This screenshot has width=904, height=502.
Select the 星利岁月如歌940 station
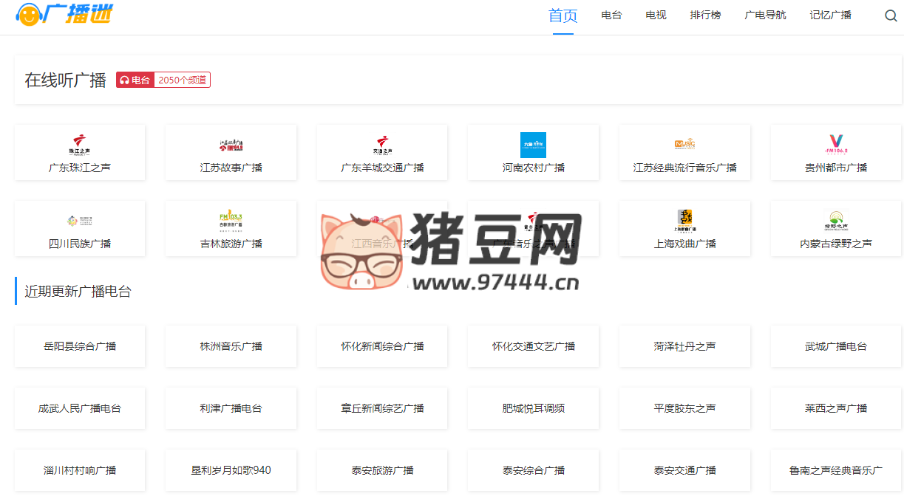(x=231, y=470)
